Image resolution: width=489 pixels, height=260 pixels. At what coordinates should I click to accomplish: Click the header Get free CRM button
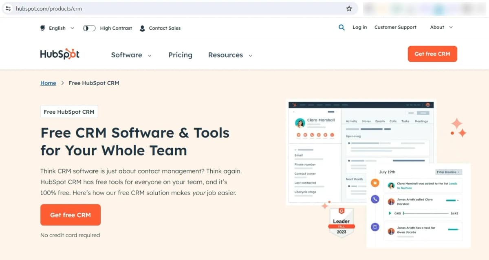pos(432,54)
